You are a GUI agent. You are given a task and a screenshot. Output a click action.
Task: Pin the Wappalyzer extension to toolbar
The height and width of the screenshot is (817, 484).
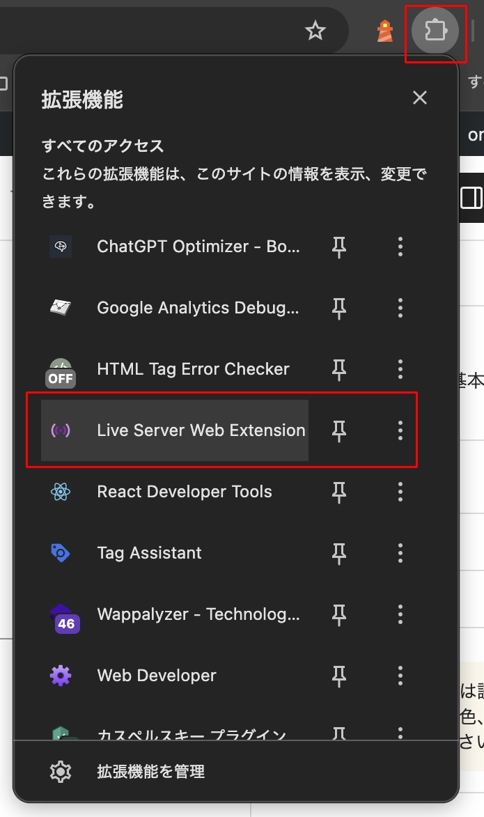point(339,614)
